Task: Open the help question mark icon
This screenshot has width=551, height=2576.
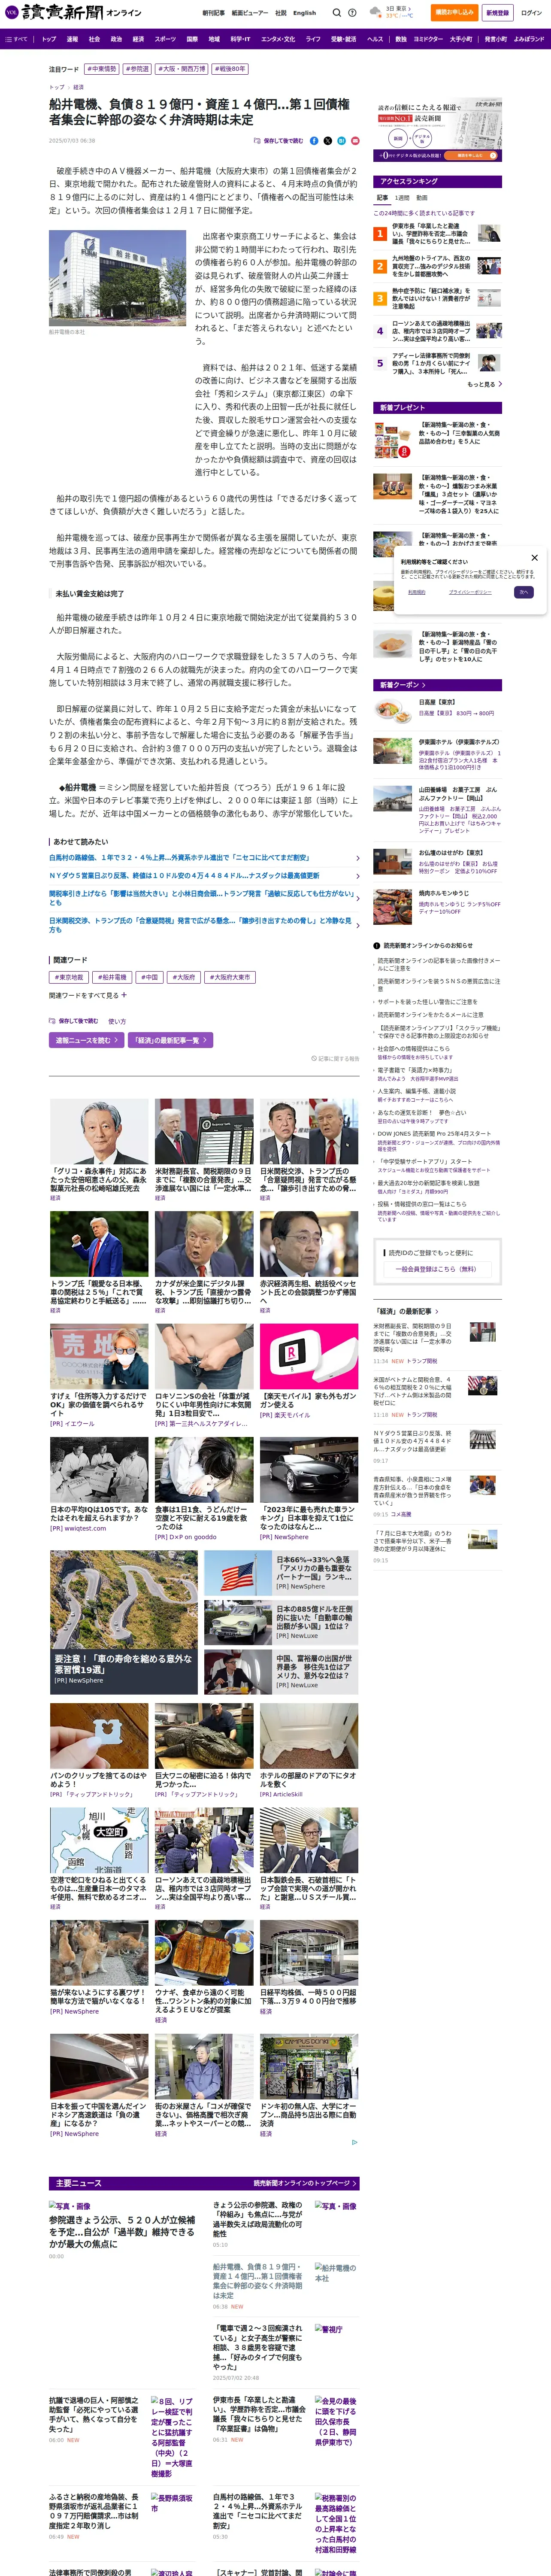Action: point(352,13)
